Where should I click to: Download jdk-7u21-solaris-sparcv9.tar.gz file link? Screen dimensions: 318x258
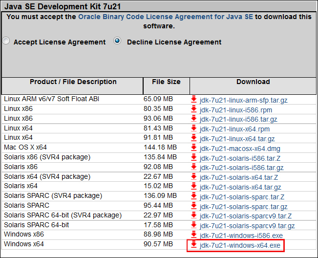[247, 226]
